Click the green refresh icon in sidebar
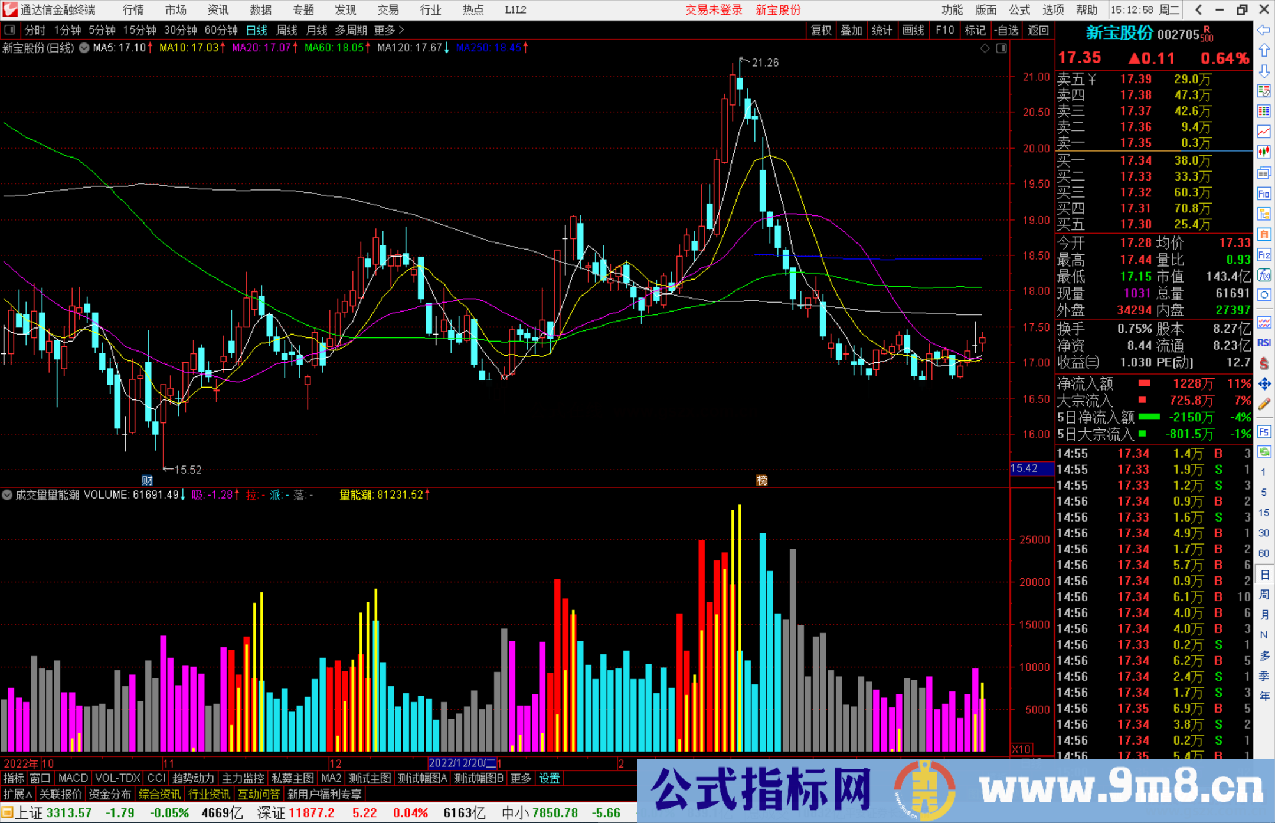Image resolution: width=1275 pixels, height=823 pixels. 1264,452
